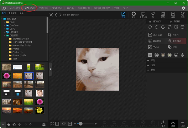Viewport: 188px width, 128px height.
Task: Open the 삽입 (Insert) panel
Action: [173, 15]
